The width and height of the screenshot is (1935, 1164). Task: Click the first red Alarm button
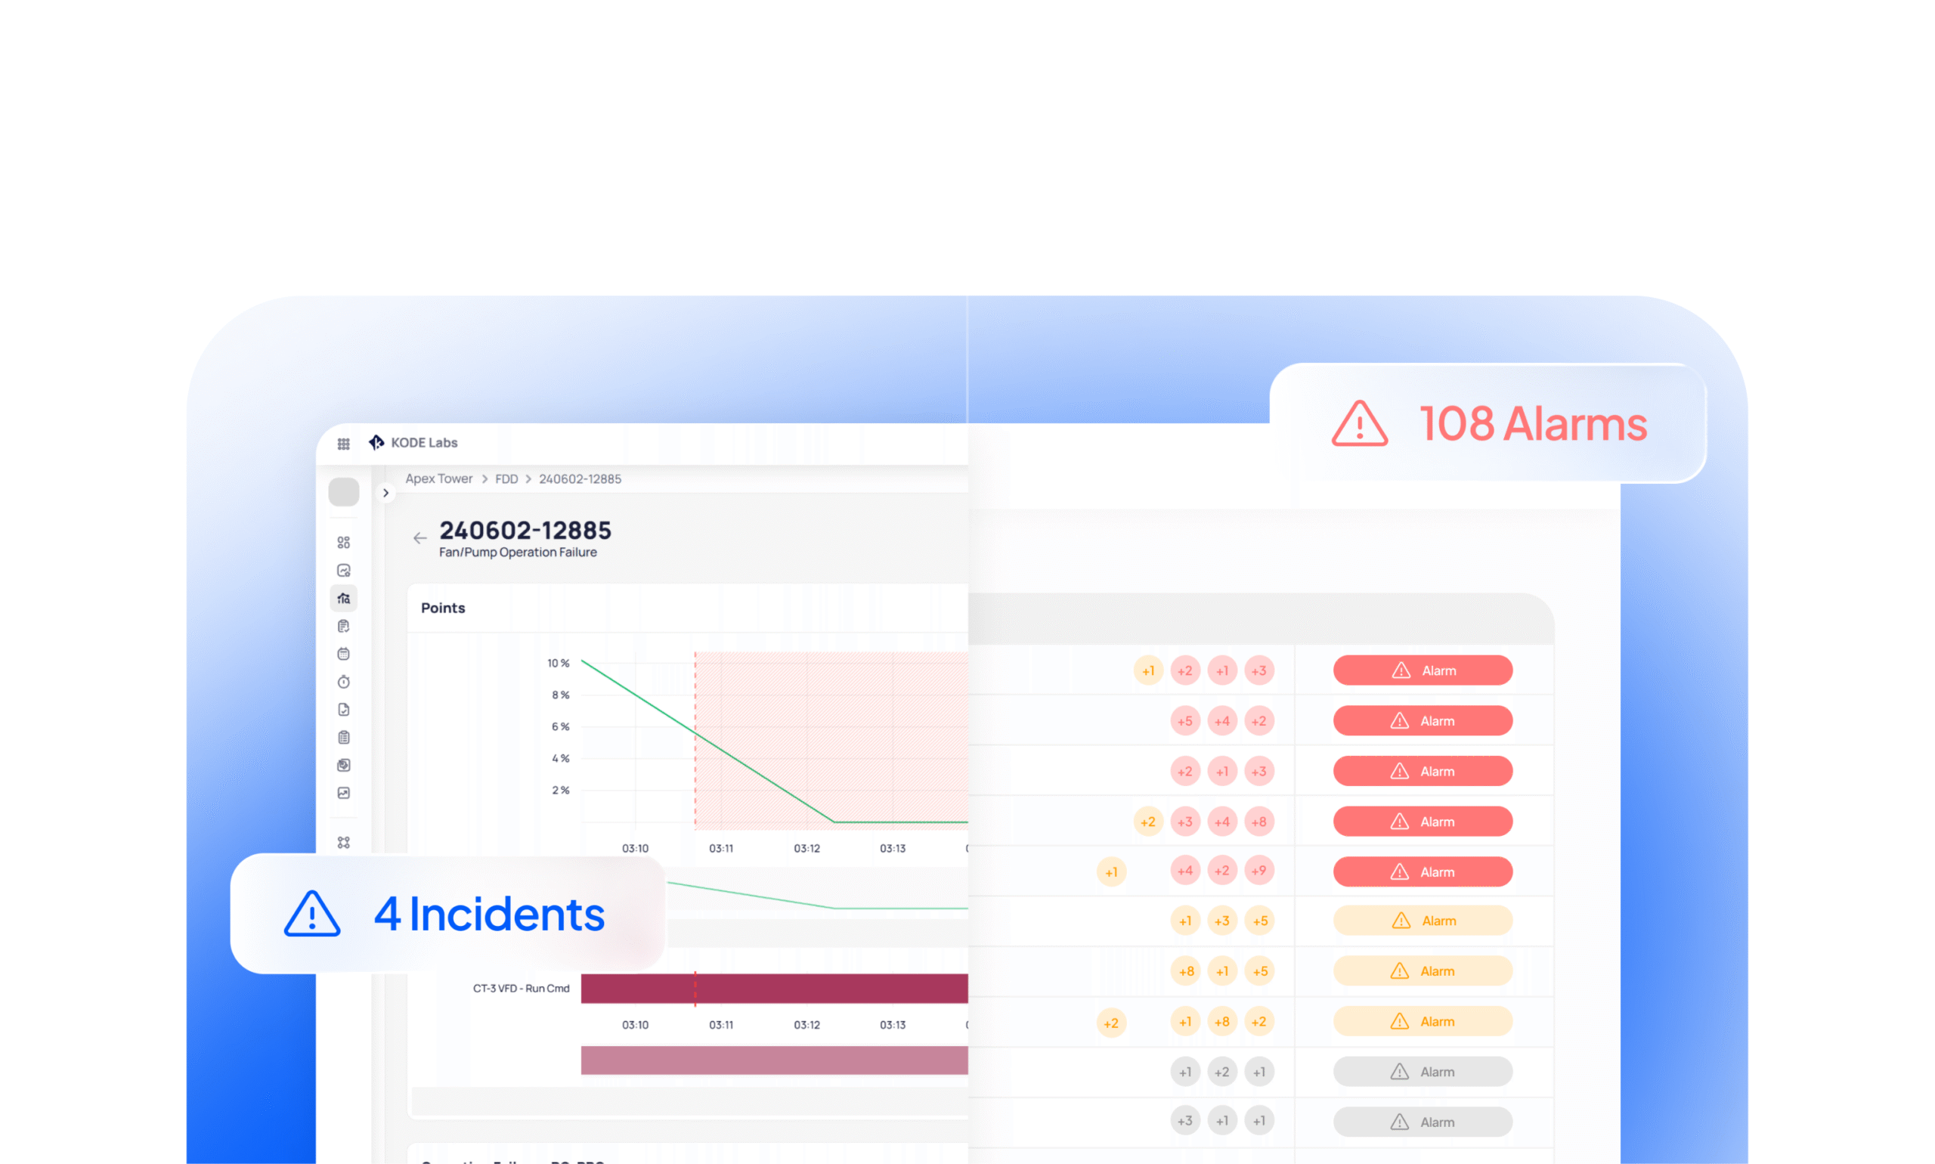1422,670
